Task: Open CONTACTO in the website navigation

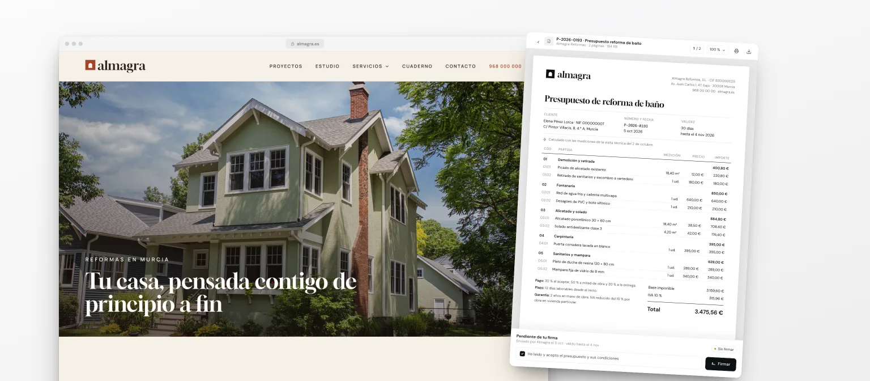Action: (x=460, y=66)
